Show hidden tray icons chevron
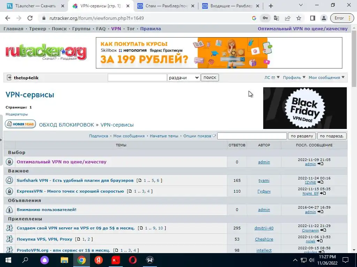Screen dimensions: 357x267 (295, 260)
